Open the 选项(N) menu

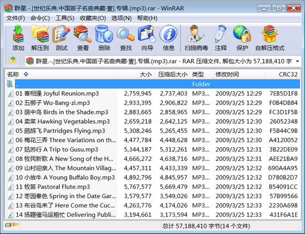coord(121,18)
